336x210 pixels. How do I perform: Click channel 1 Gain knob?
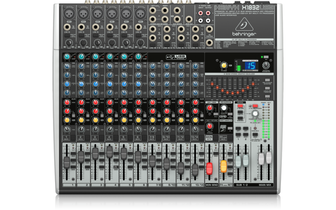coord(69,43)
